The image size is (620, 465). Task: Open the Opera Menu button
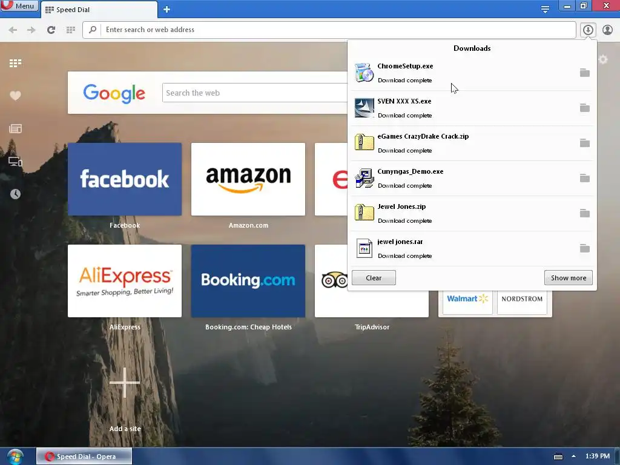[x=19, y=6]
